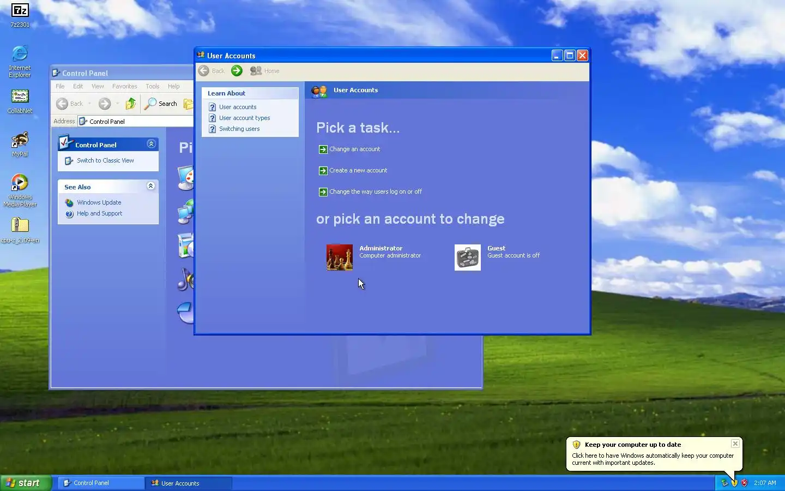Open the 7z2301 desktop icon
The height and width of the screenshot is (491, 785).
[x=20, y=15]
